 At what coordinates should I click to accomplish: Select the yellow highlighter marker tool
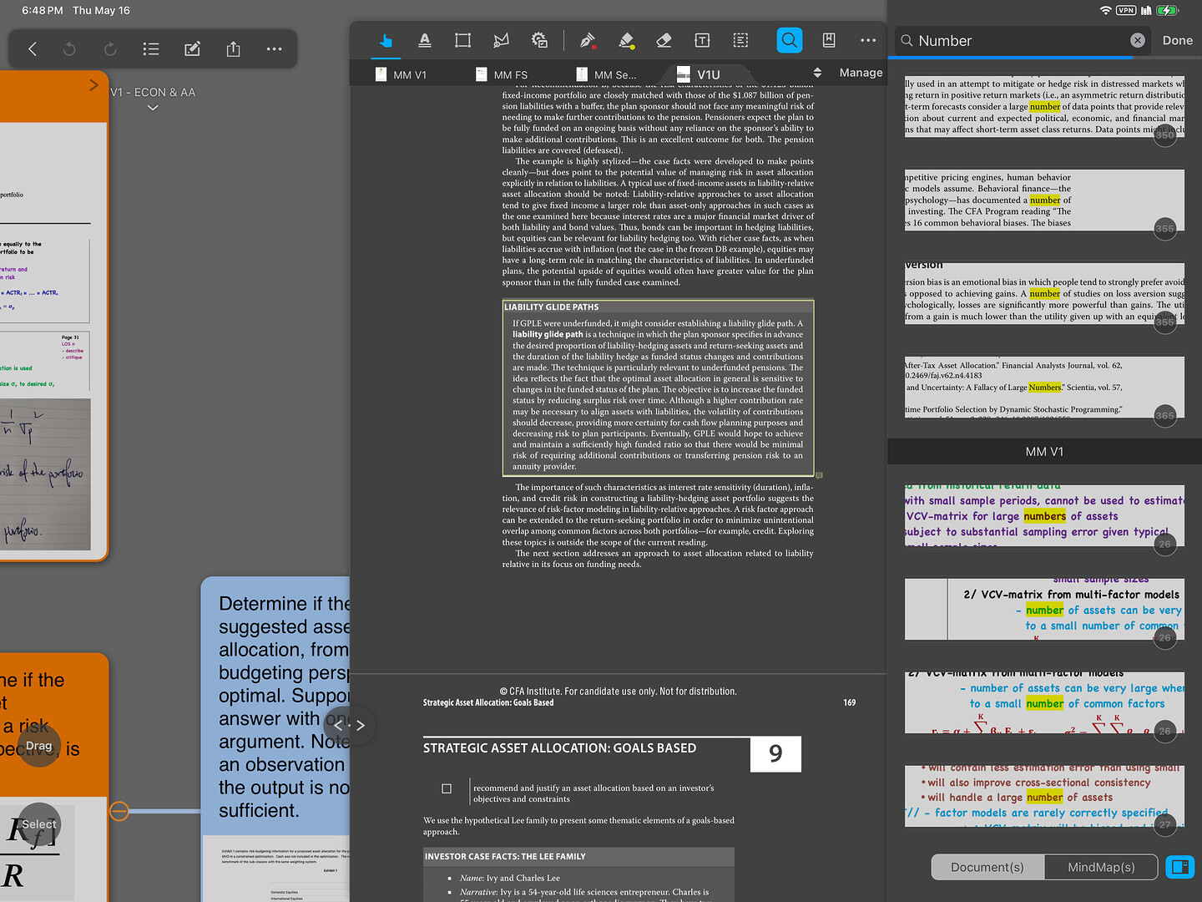626,40
